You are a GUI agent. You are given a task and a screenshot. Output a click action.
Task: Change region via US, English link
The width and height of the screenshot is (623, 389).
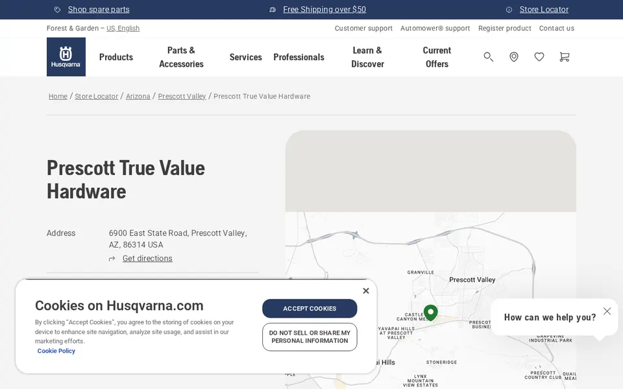123,28
